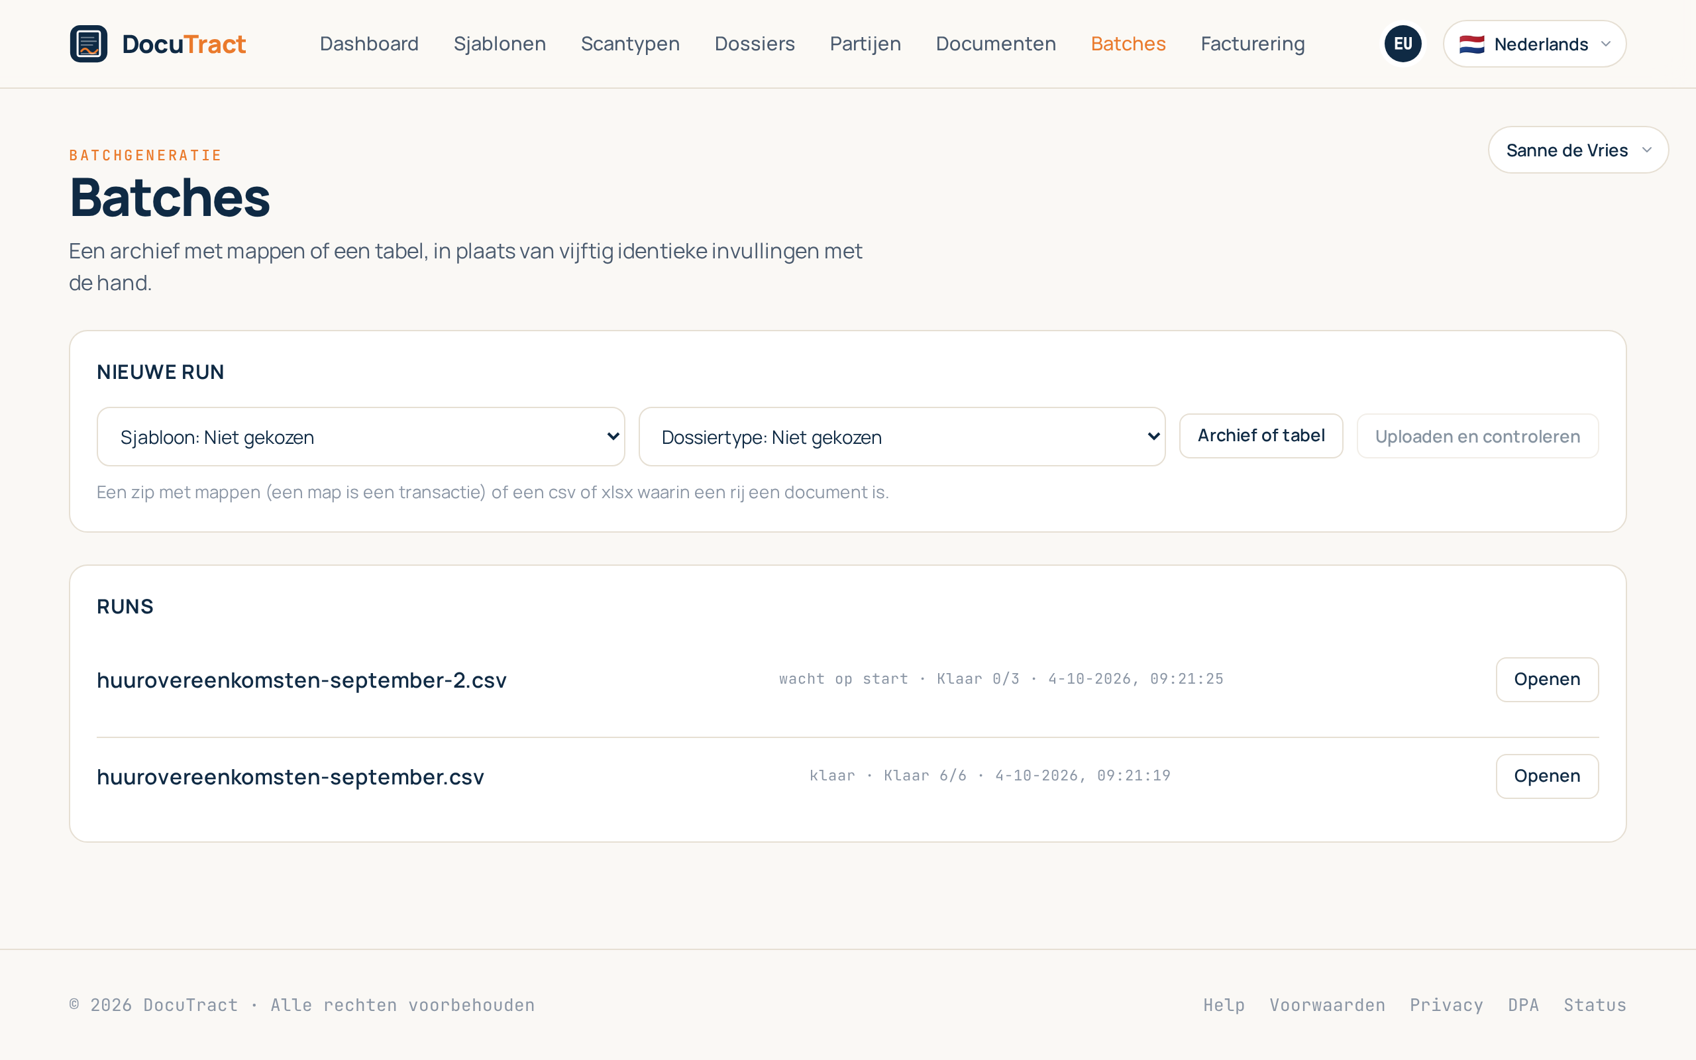Click the BATCHGENERATIE label
1696x1060 pixels.
(x=145, y=156)
